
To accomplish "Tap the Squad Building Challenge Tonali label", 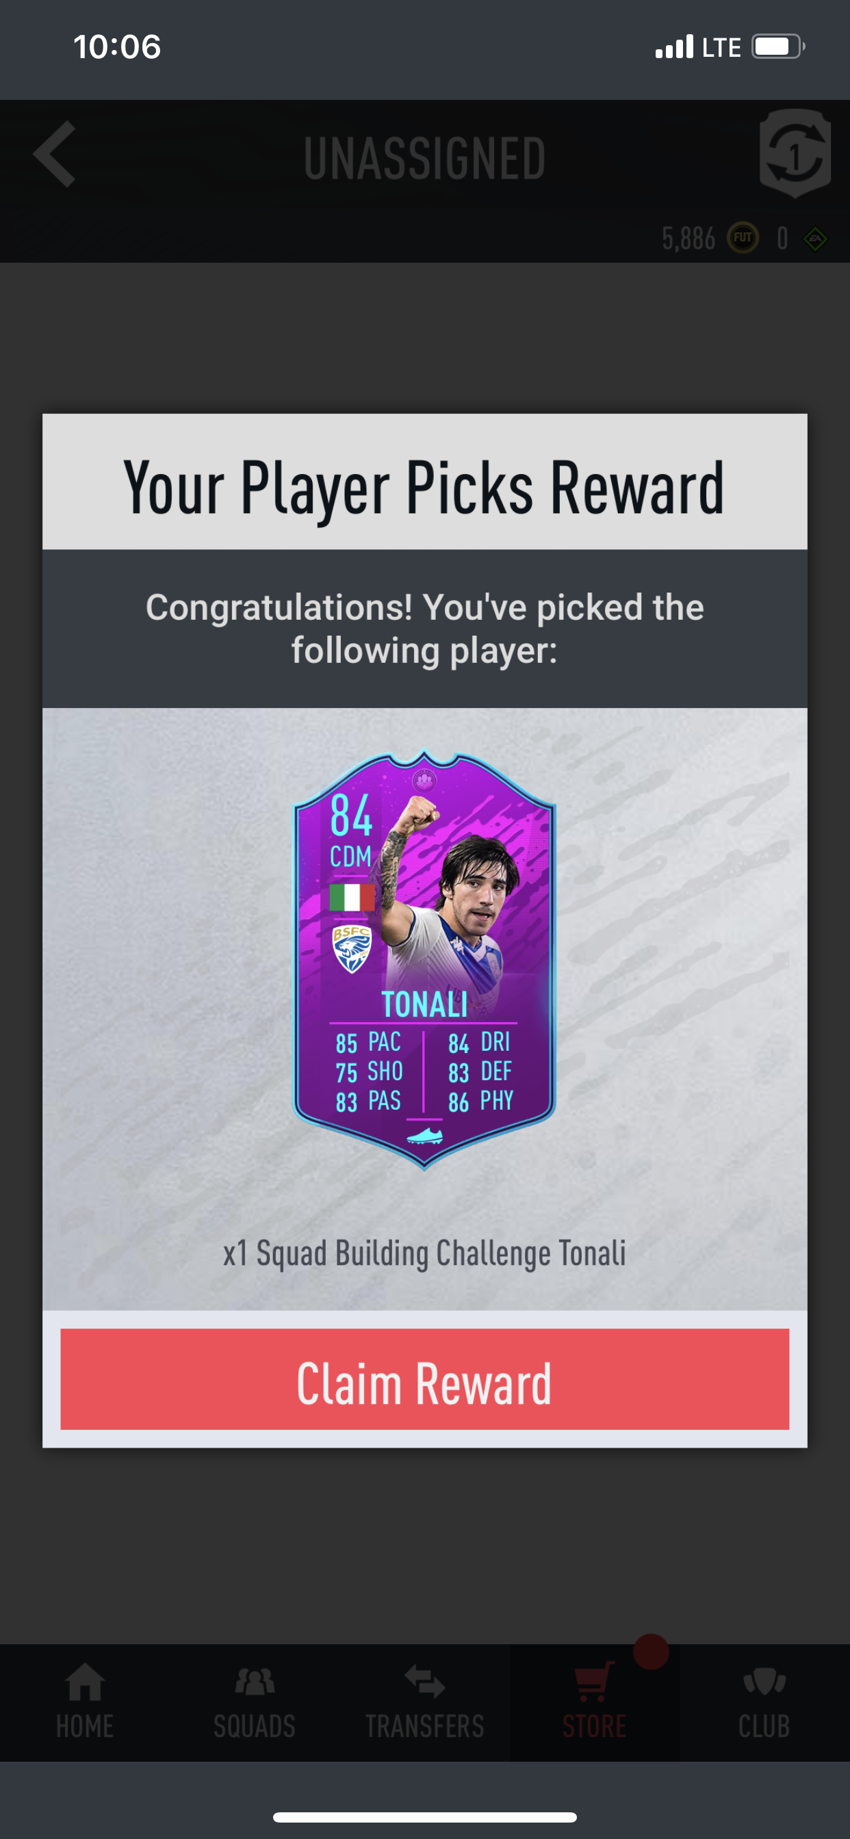I will tap(424, 1253).
